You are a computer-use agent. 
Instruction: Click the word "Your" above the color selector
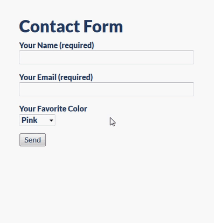[x=27, y=109]
